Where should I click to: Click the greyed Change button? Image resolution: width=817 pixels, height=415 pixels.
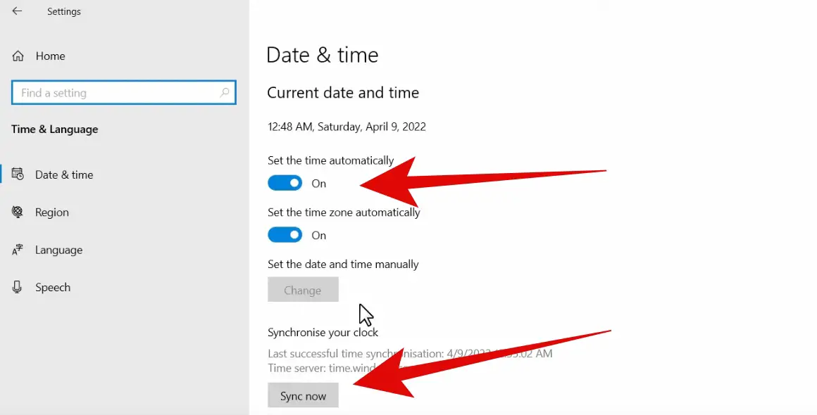(x=304, y=290)
